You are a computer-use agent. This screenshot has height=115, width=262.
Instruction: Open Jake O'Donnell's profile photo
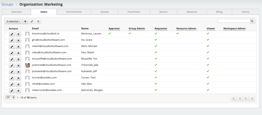coord(27,65)
